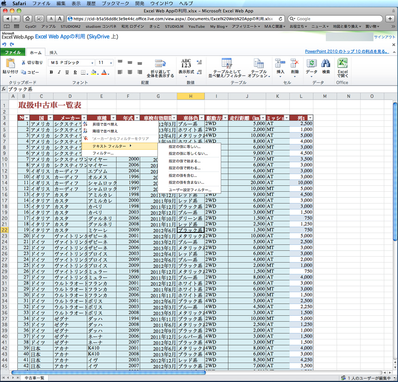Image resolution: width=398 pixels, height=382 pixels.
Task: Select the 中古車一覧 sheet tab
Action: tap(35, 378)
